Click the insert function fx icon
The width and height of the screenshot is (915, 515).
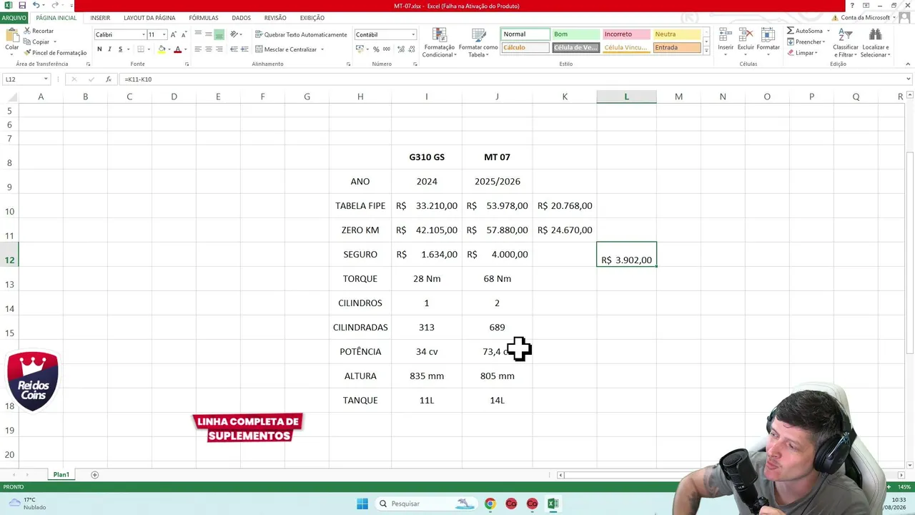109,79
